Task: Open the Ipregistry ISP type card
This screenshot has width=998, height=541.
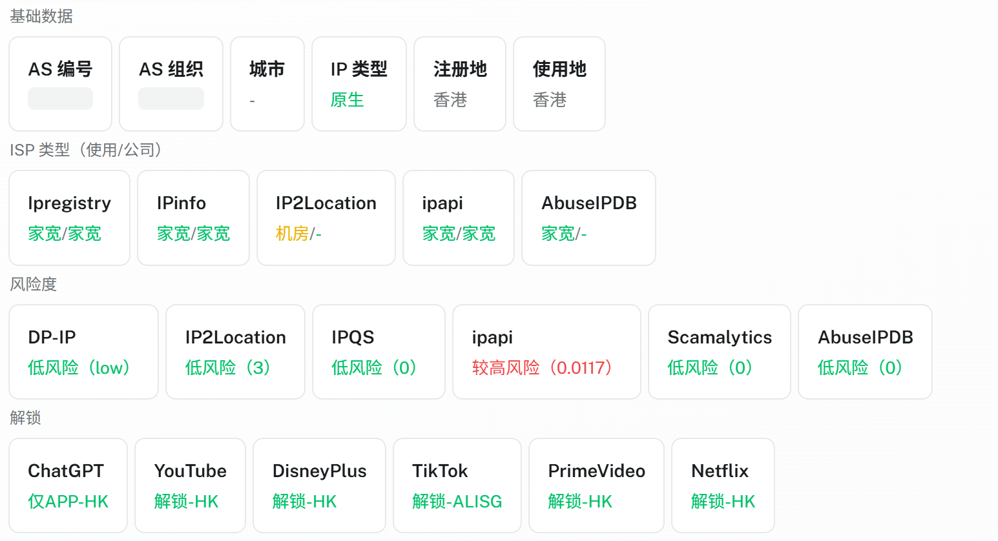Action: point(69,218)
